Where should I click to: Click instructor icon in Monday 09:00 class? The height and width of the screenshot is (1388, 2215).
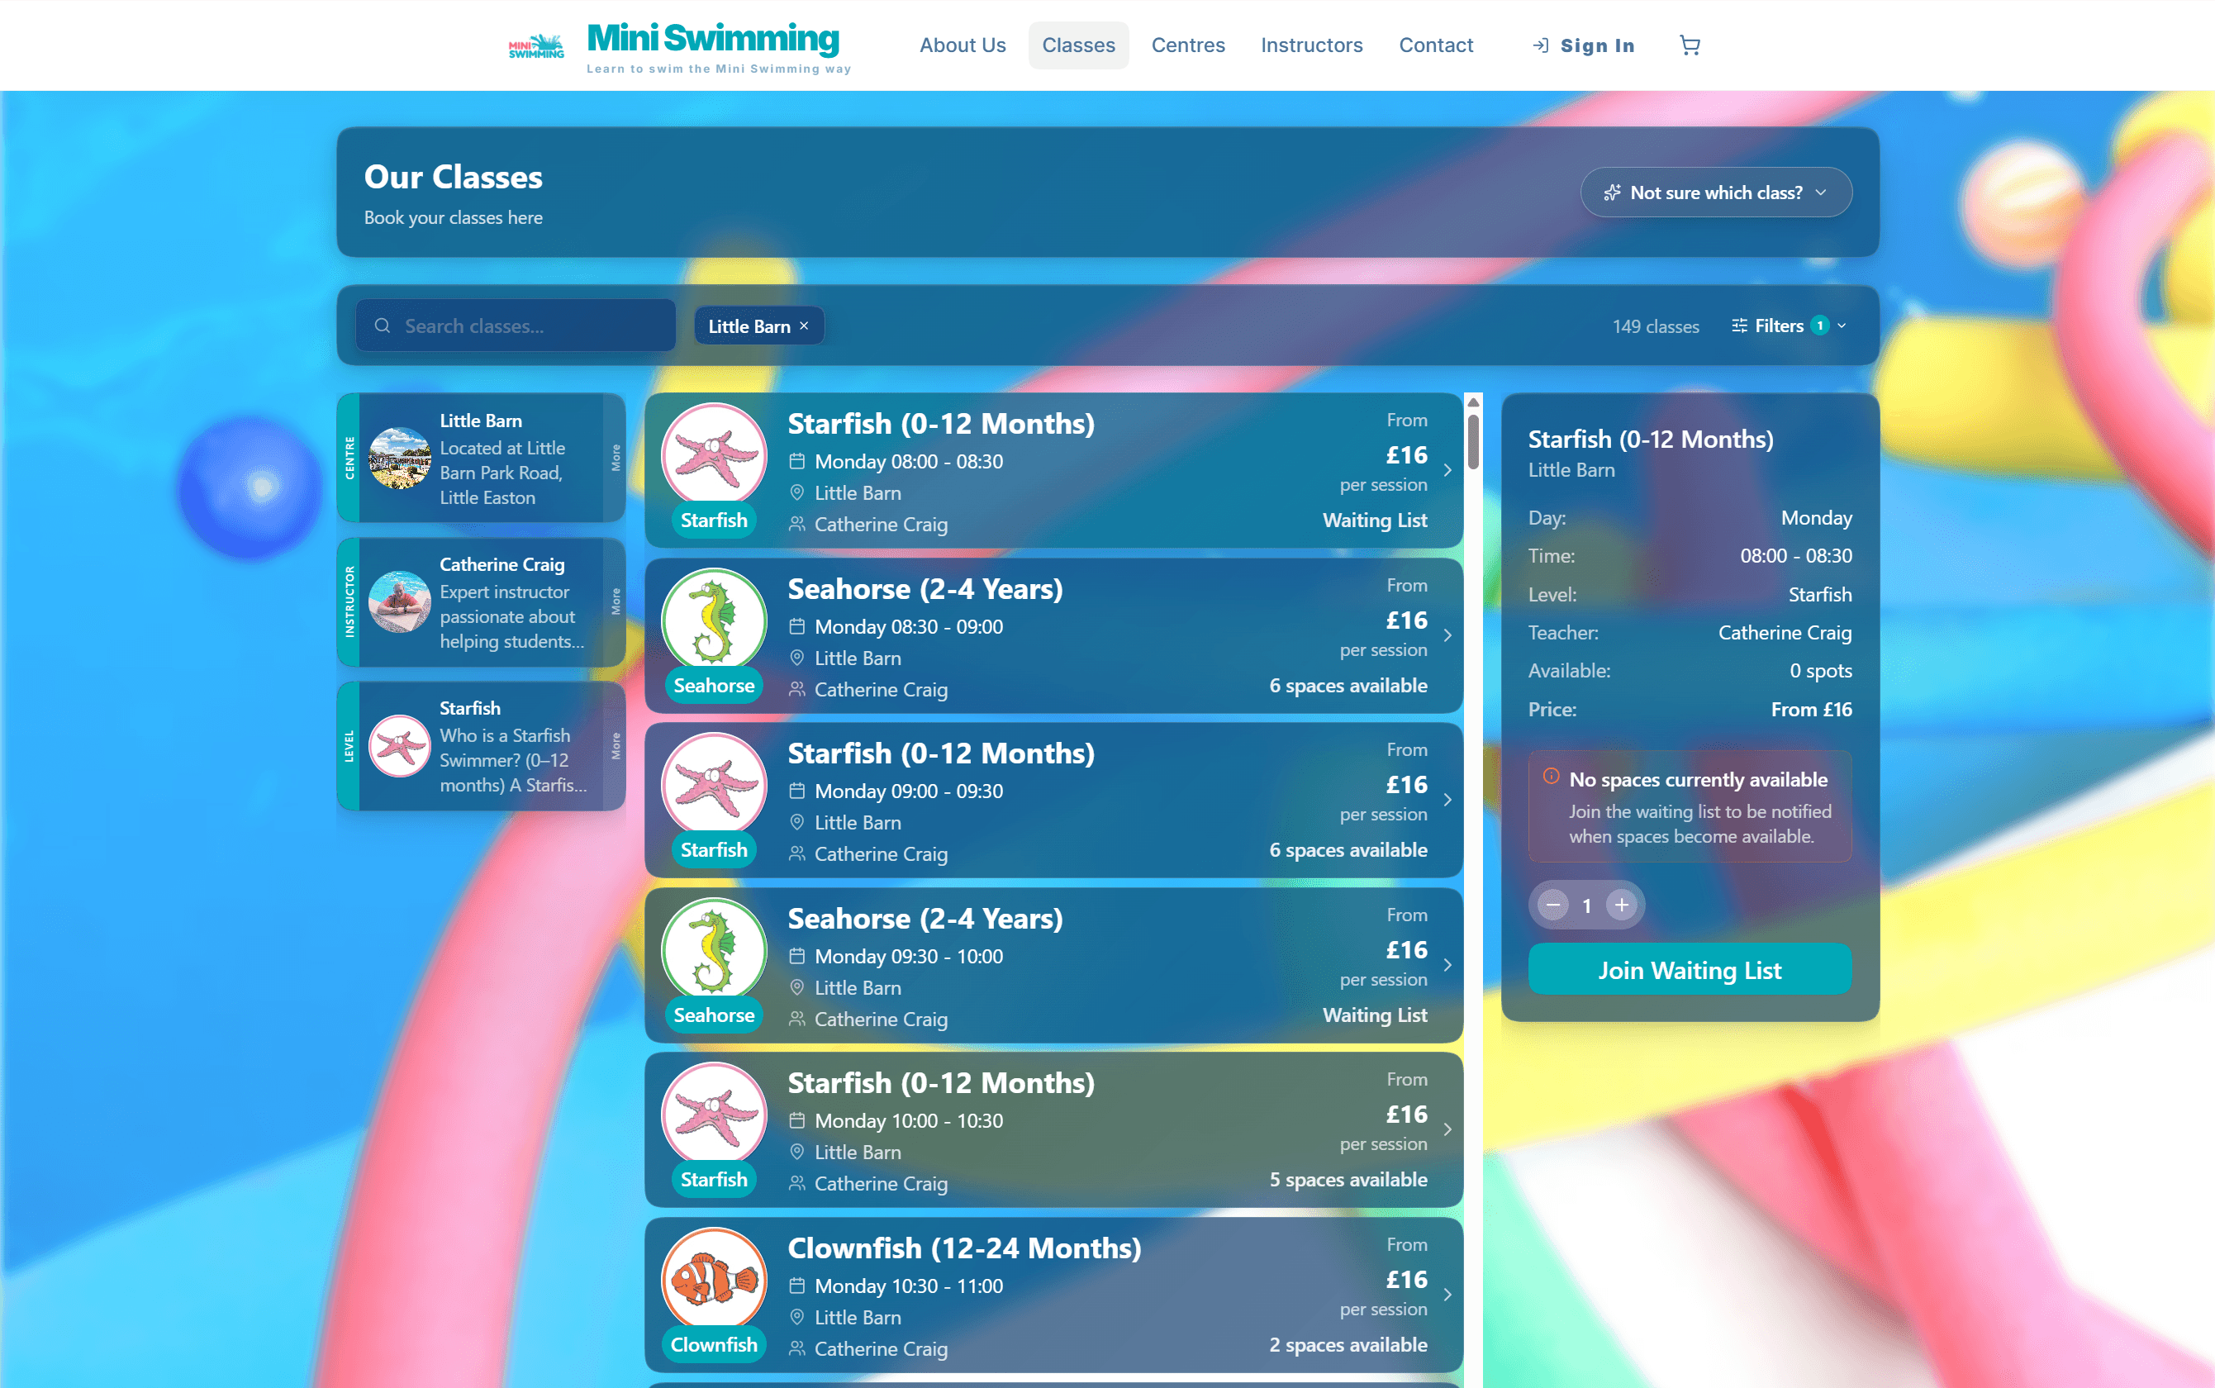(796, 853)
